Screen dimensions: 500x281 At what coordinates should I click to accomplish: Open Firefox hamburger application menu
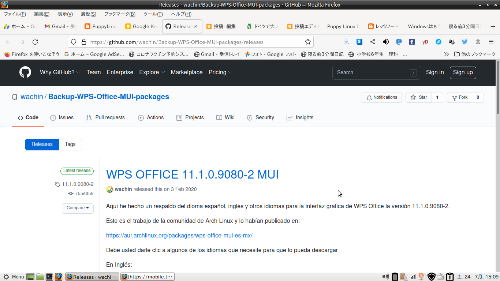point(491,42)
